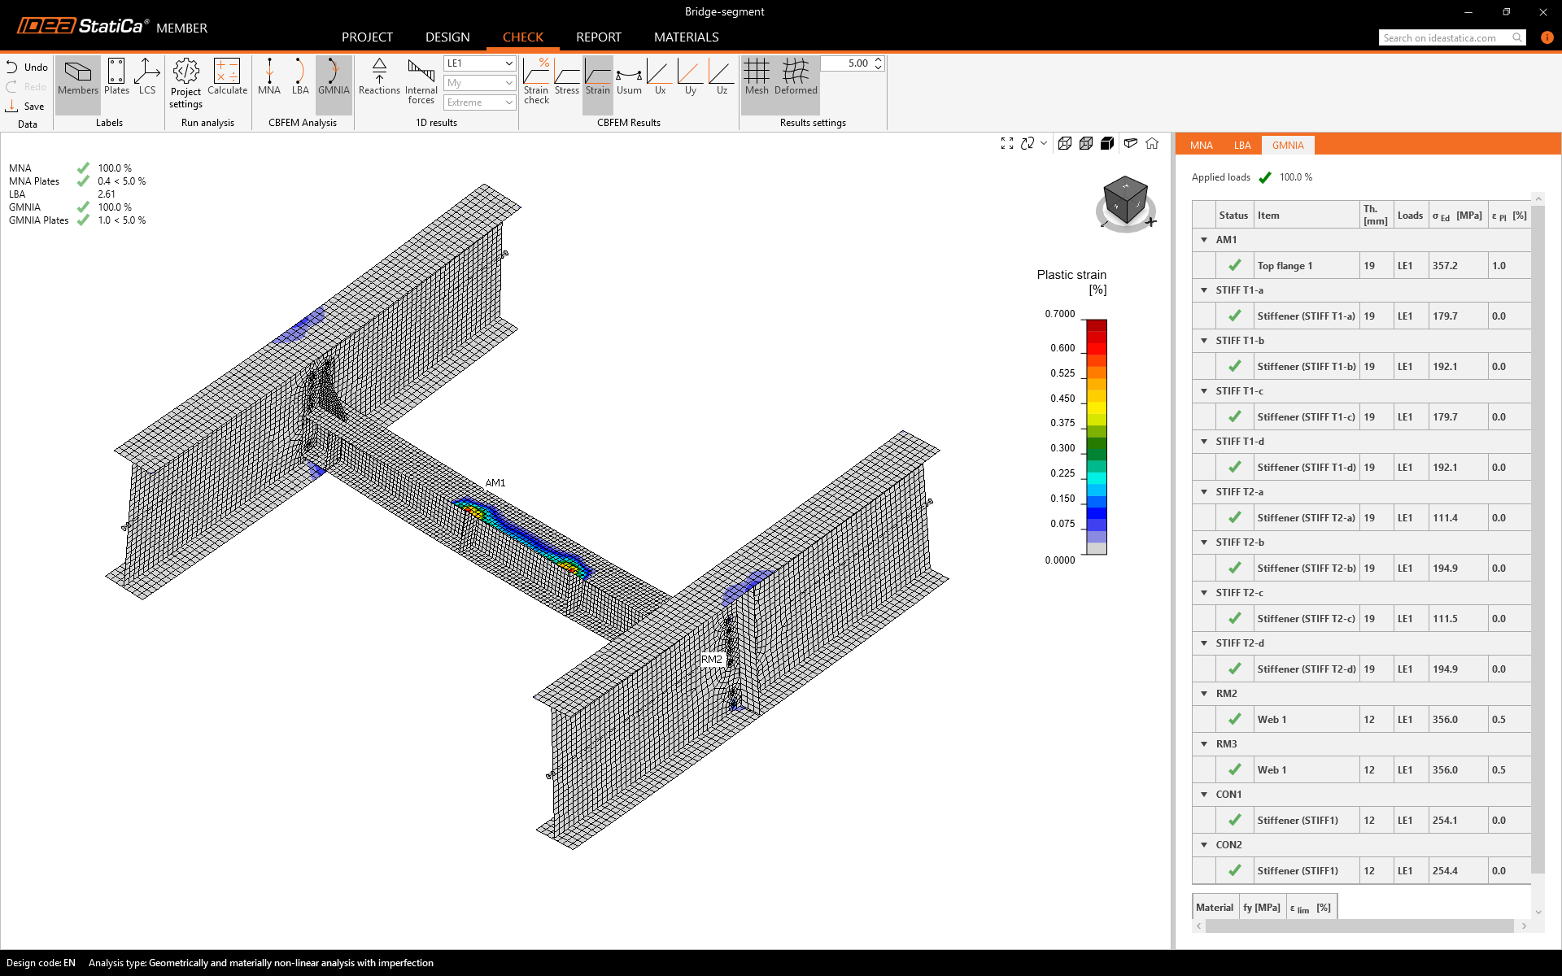Image resolution: width=1562 pixels, height=976 pixels.
Task: Collapse the STIFF T2-a group
Action: [x=1204, y=492]
